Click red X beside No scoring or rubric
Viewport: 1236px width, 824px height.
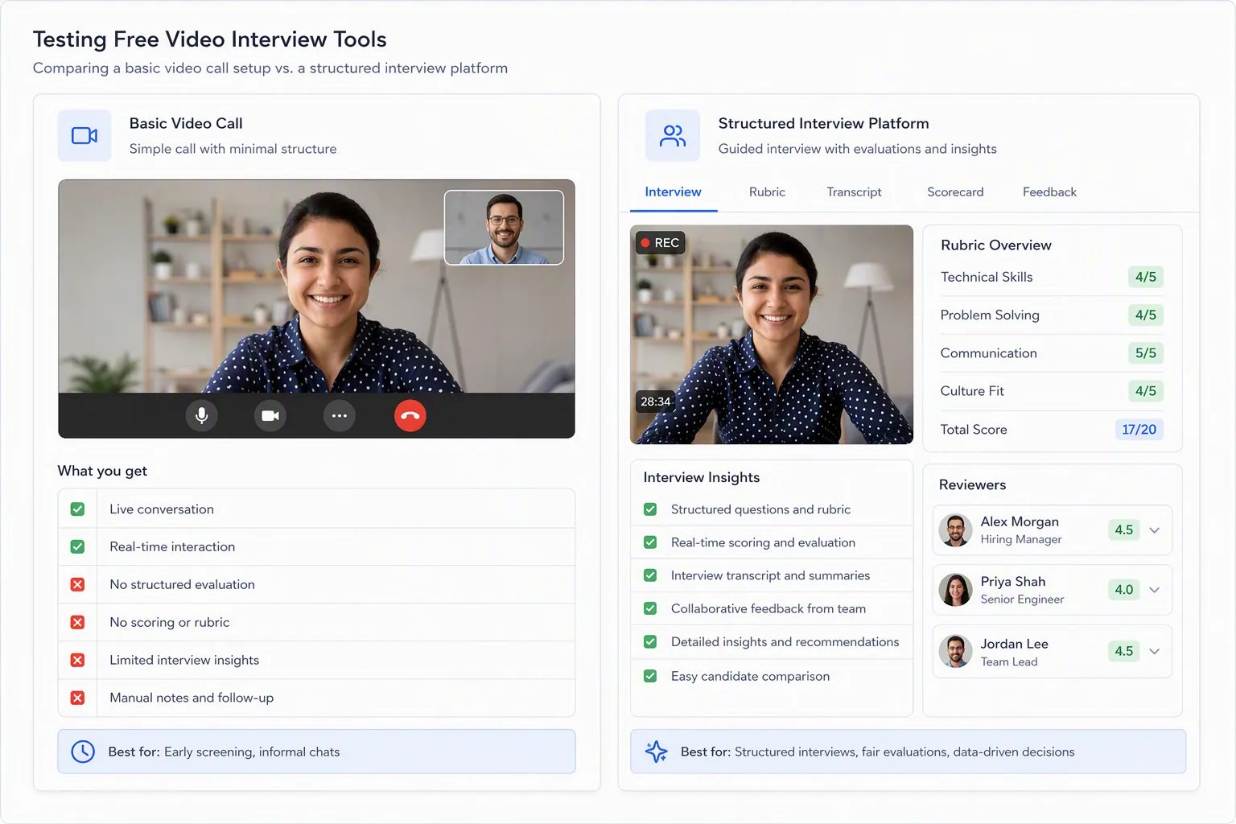coord(77,622)
